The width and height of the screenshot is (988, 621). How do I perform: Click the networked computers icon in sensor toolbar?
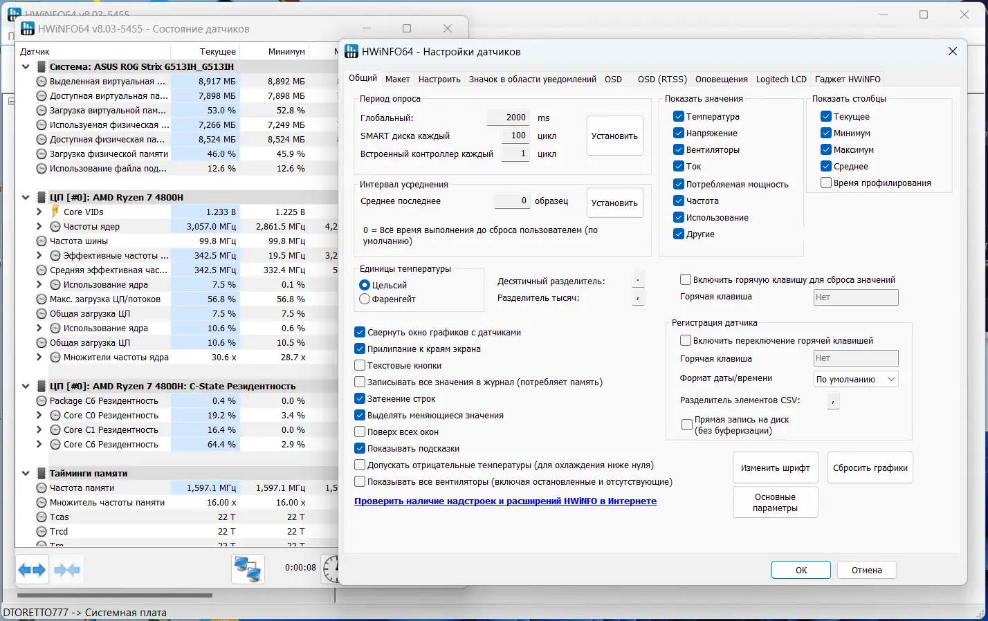point(248,570)
